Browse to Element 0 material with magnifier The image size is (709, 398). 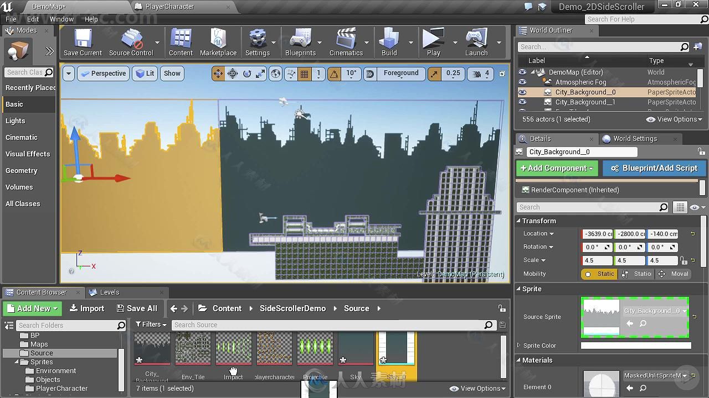pos(643,388)
